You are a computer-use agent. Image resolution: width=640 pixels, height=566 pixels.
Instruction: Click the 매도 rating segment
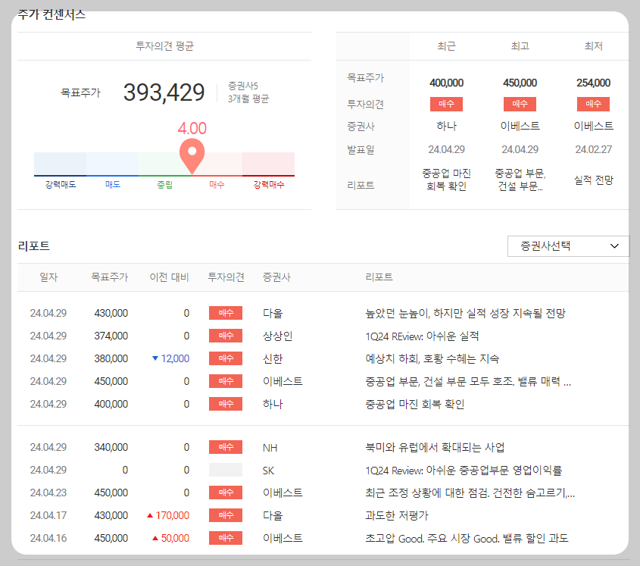point(112,164)
